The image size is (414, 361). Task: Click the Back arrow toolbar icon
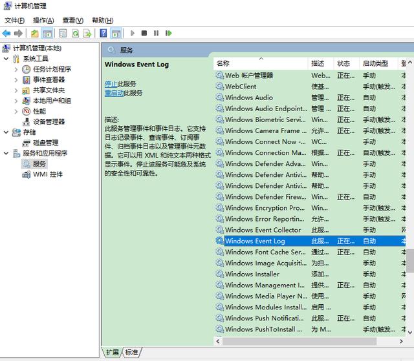point(6,33)
